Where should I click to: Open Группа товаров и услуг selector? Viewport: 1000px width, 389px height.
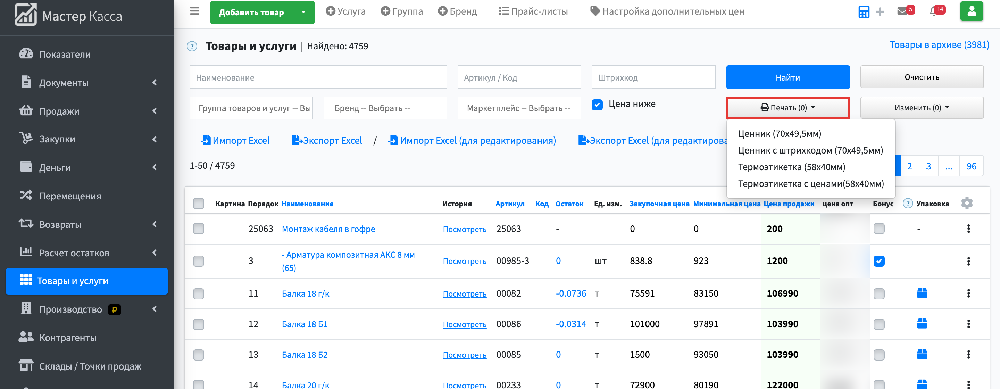(251, 108)
